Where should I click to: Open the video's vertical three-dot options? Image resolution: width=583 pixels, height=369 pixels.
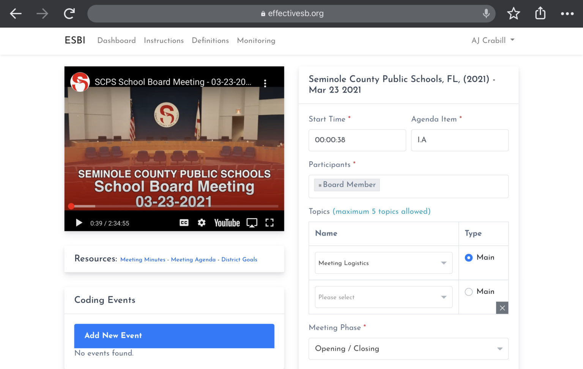pos(265,83)
